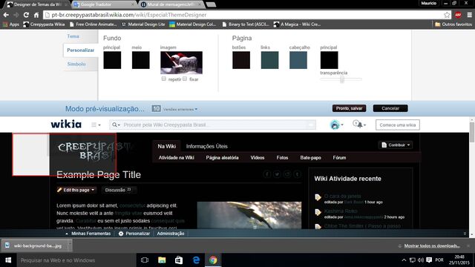
Task: Click the Cancelar button
Action: click(x=390, y=108)
